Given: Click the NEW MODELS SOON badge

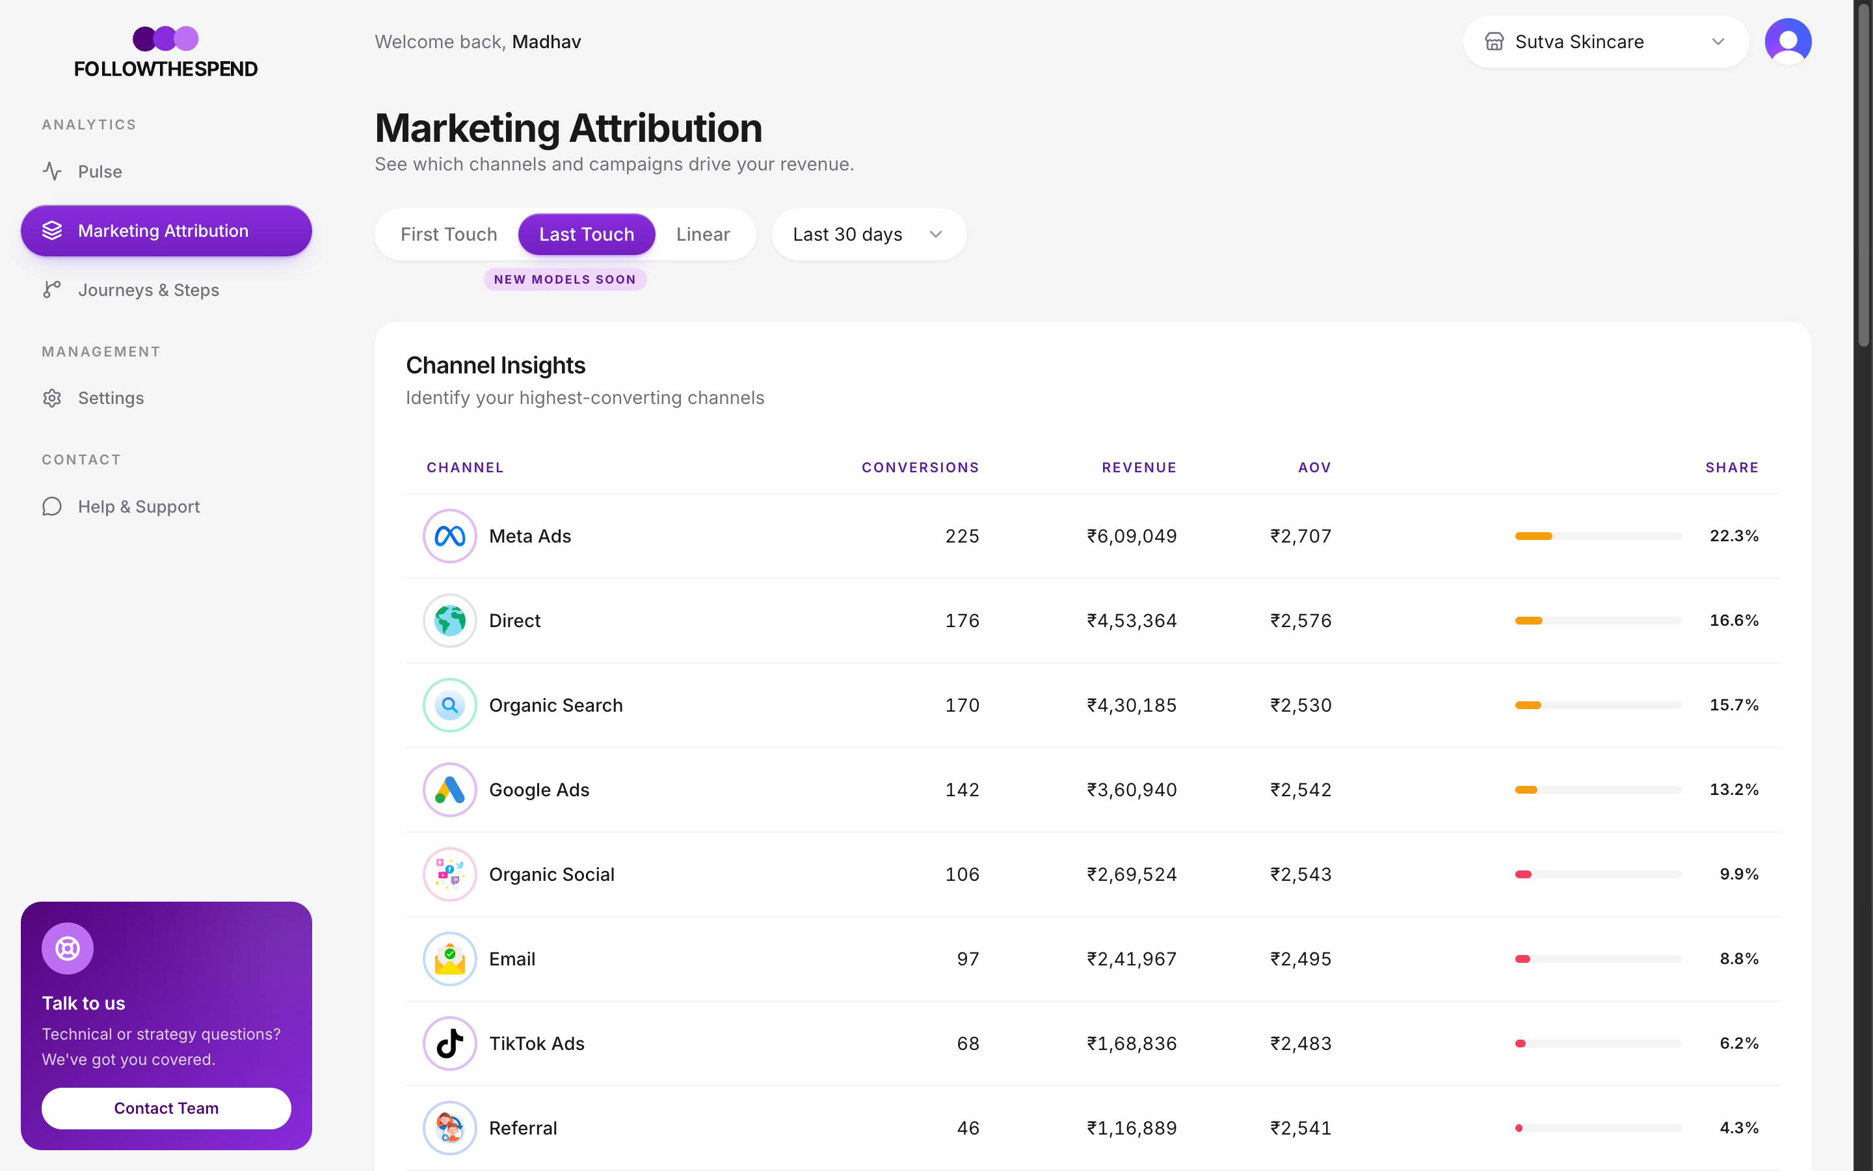Looking at the screenshot, I should tap(565, 280).
